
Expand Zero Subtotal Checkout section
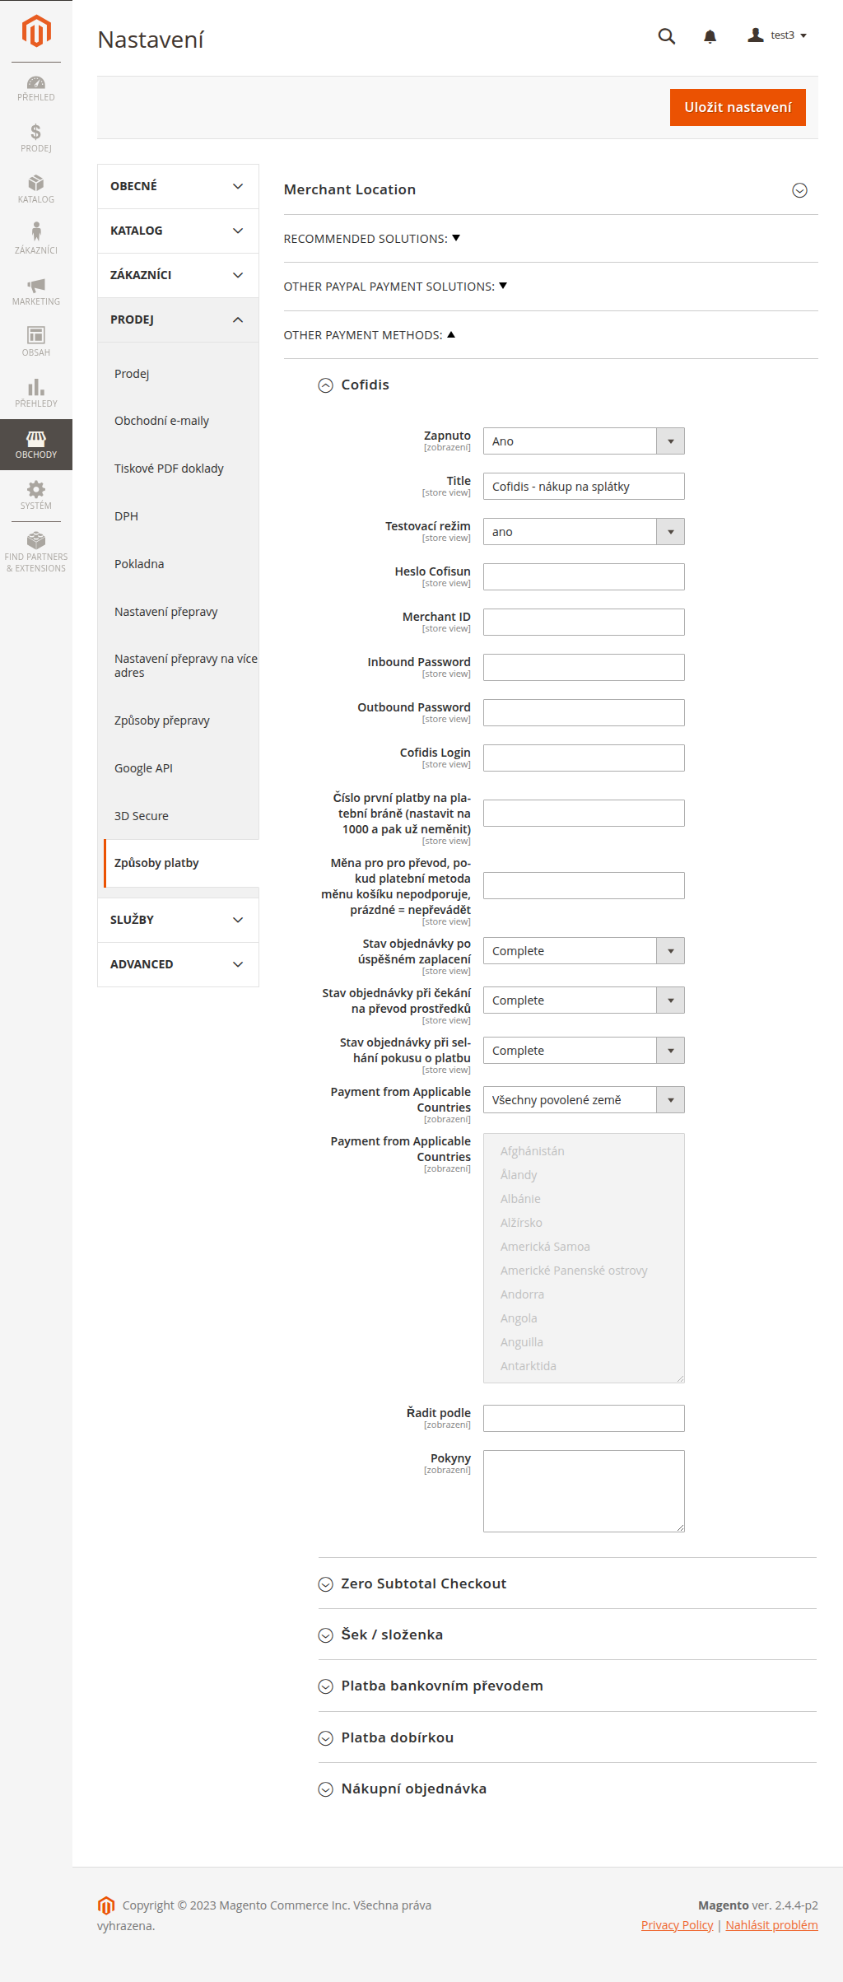click(x=326, y=1584)
